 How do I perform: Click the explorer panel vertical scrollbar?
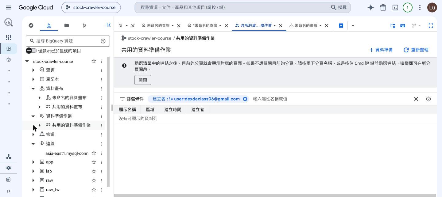click(x=108, y=122)
